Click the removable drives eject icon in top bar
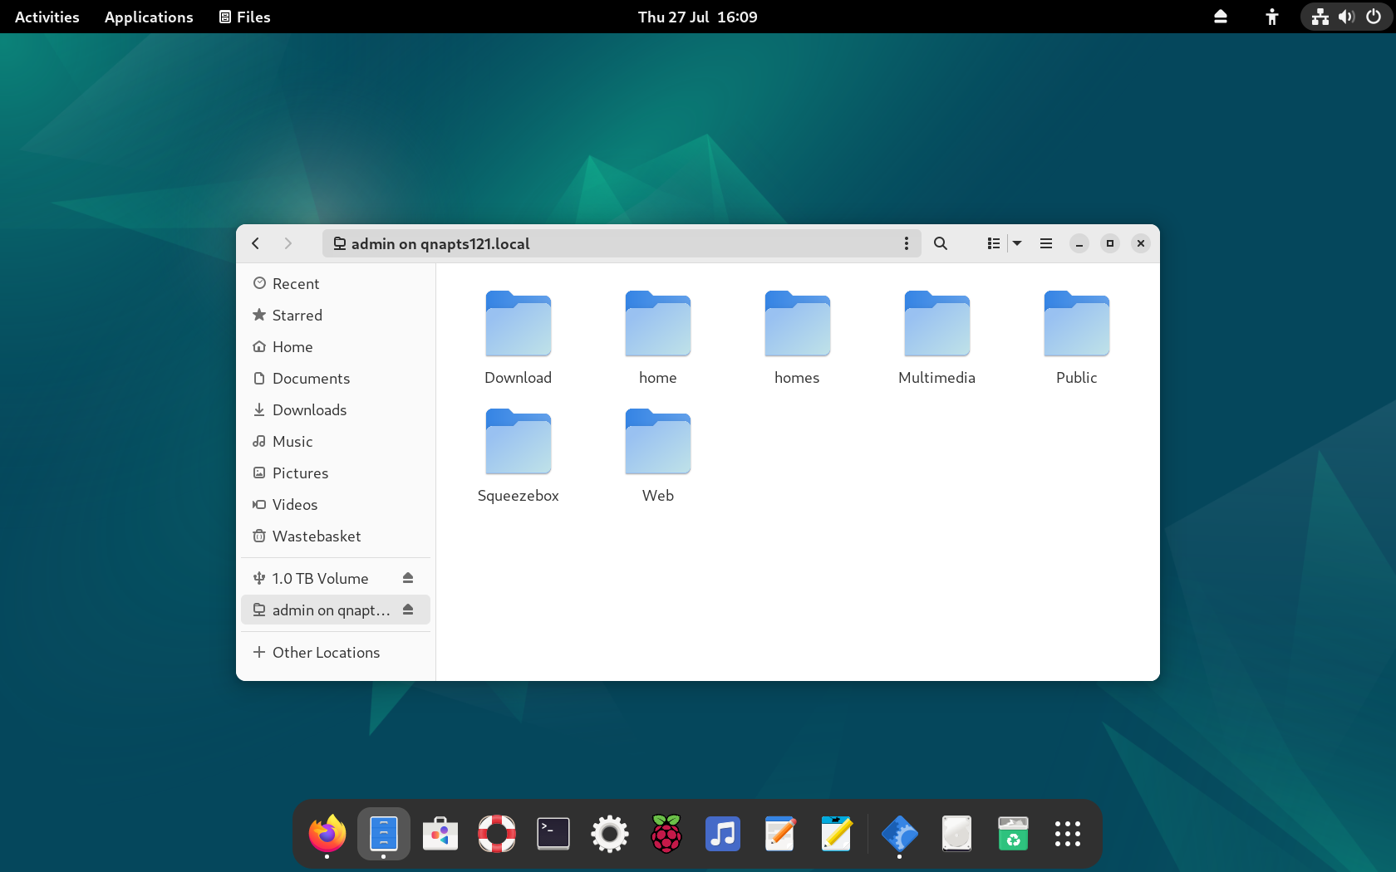This screenshot has height=872, width=1396. (x=1221, y=17)
